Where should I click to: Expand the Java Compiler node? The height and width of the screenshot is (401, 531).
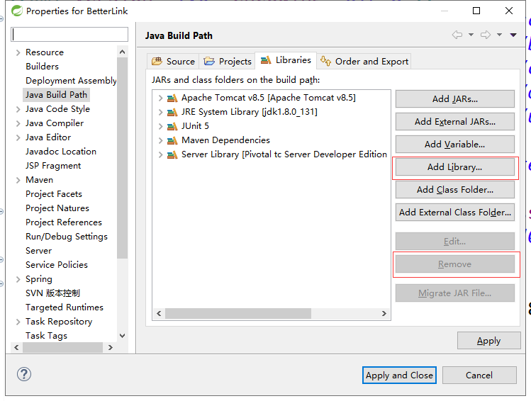coord(18,123)
